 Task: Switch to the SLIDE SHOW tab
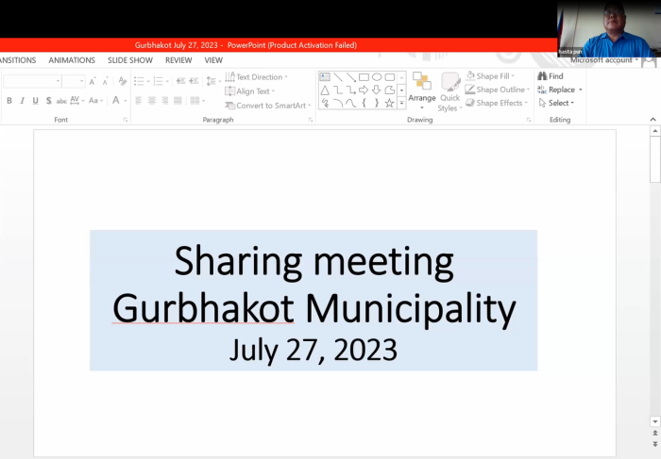click(x=129, y=60)
